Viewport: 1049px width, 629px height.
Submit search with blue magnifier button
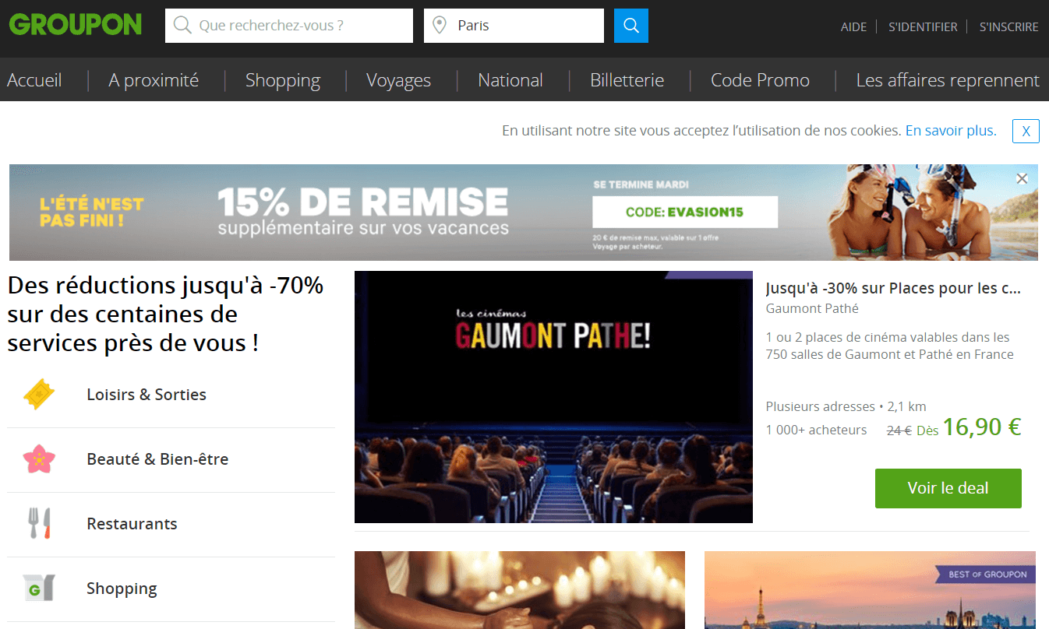631,26
